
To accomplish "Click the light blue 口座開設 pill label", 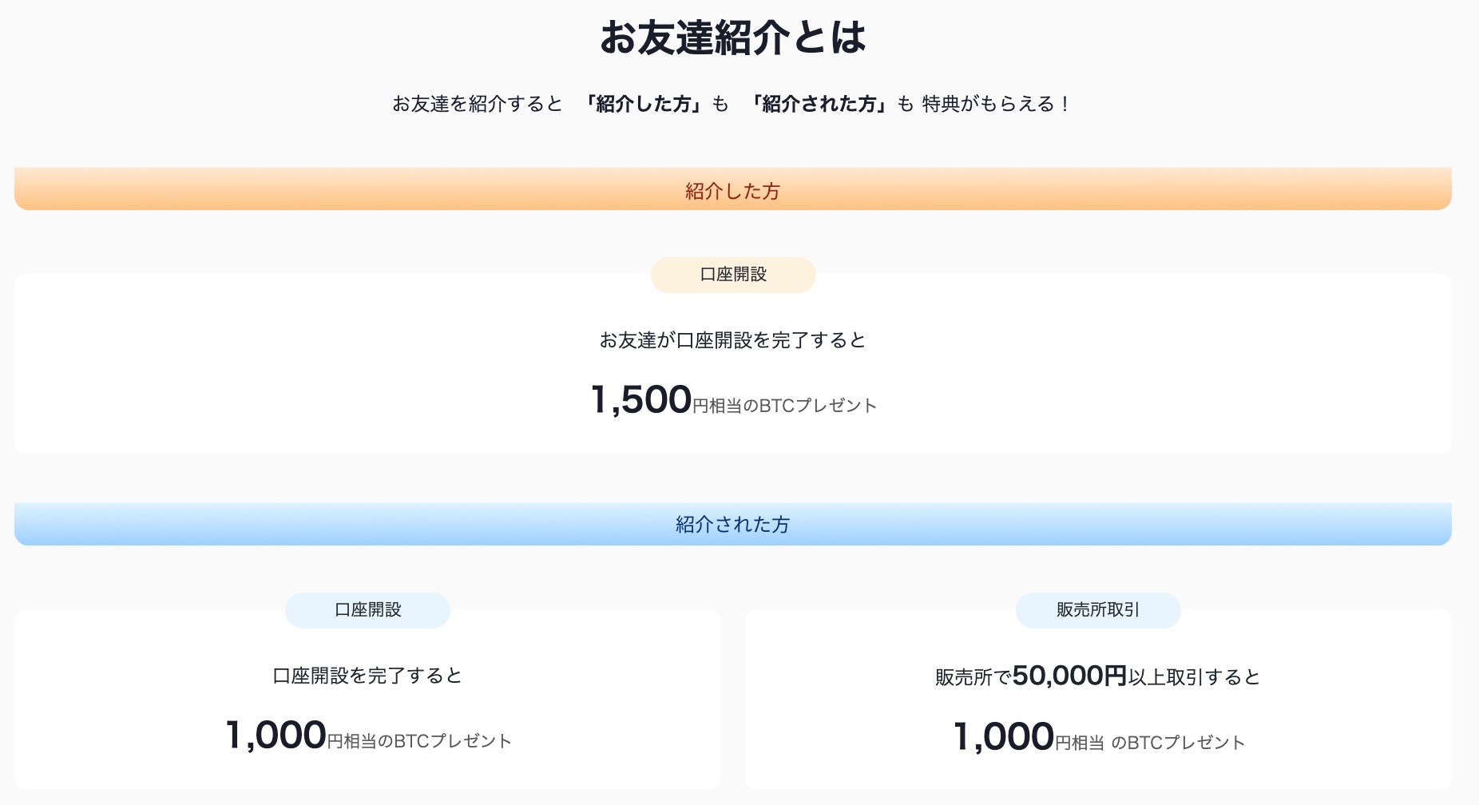I will pos(367,610).
